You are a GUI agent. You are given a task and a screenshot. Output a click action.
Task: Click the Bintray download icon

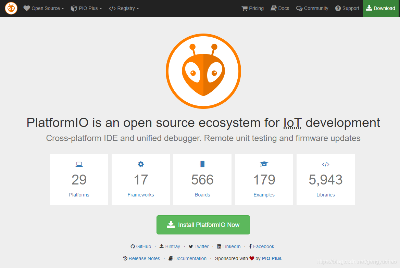(x=162, y=246)
